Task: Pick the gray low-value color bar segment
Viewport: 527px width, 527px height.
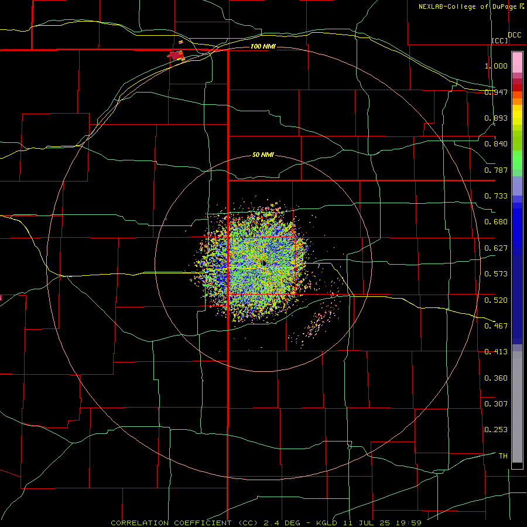Action: tap(517, 407)
